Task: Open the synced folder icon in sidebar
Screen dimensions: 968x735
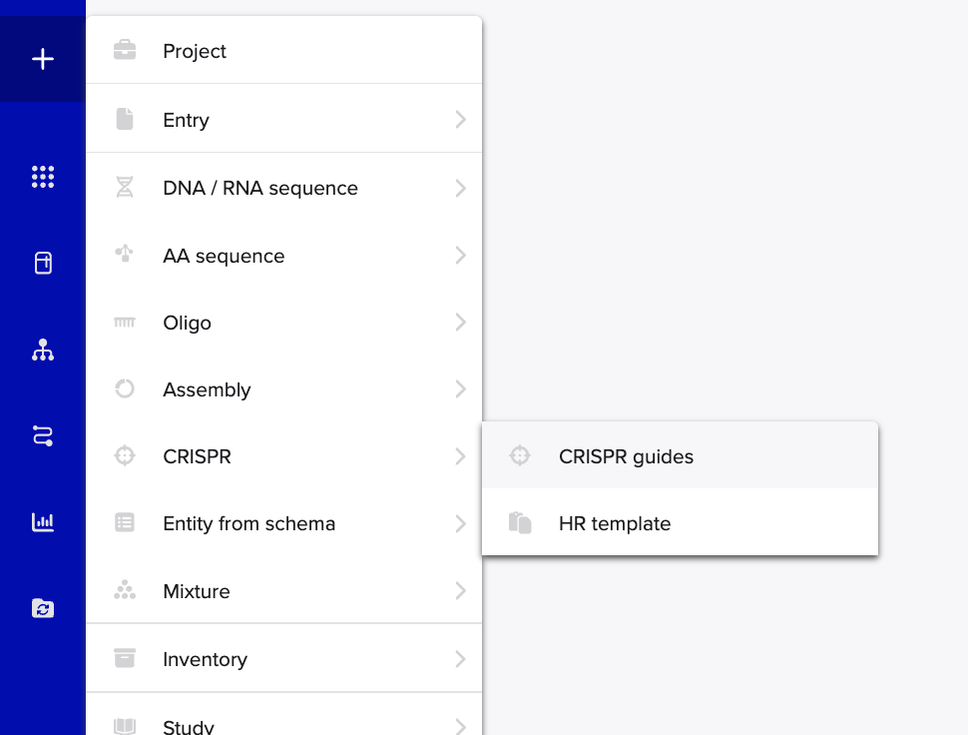Action: coord(43,608)
